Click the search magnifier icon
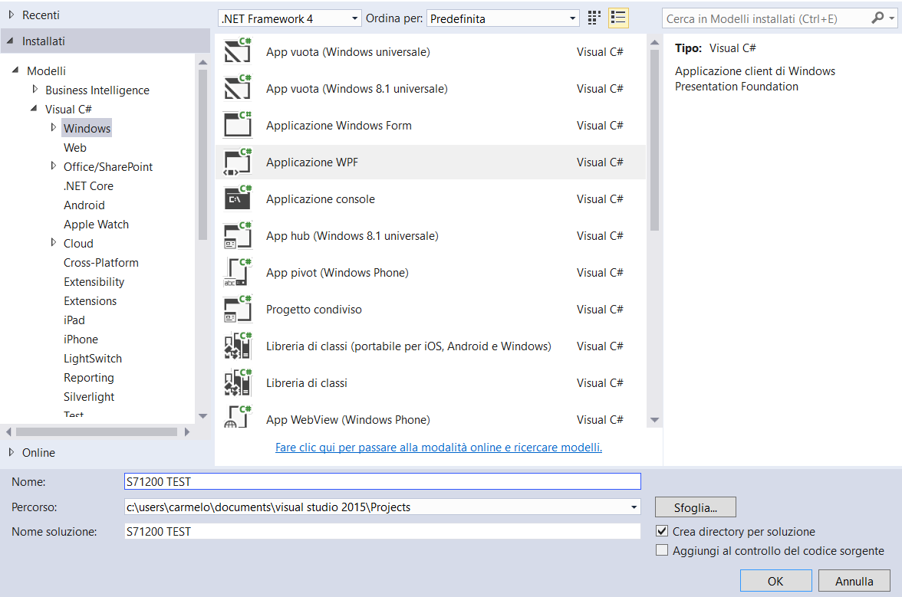Viewport: 902px width, 597px height. click(x=877, y=18)
